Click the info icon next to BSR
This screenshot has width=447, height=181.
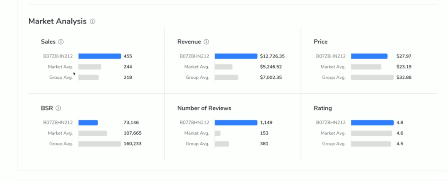(58, 108)
